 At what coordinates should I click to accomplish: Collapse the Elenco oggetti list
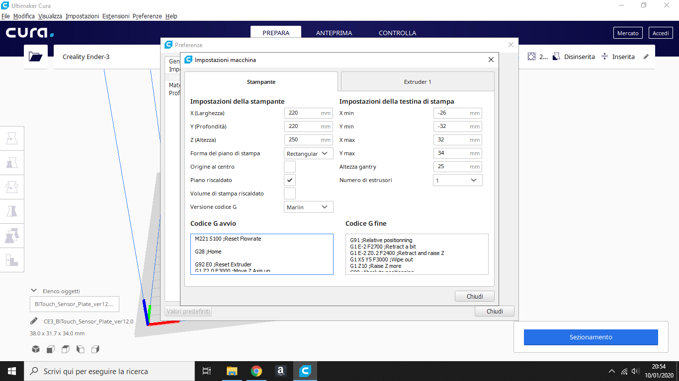pos(34,291)
